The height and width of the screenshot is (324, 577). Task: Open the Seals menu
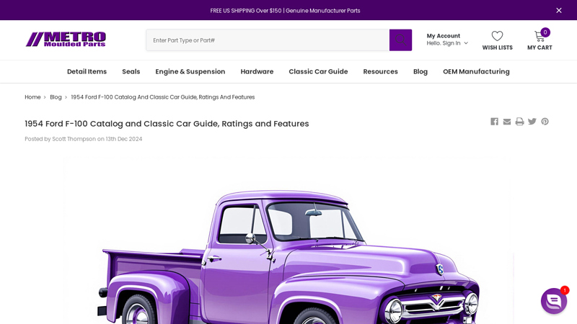131,71
